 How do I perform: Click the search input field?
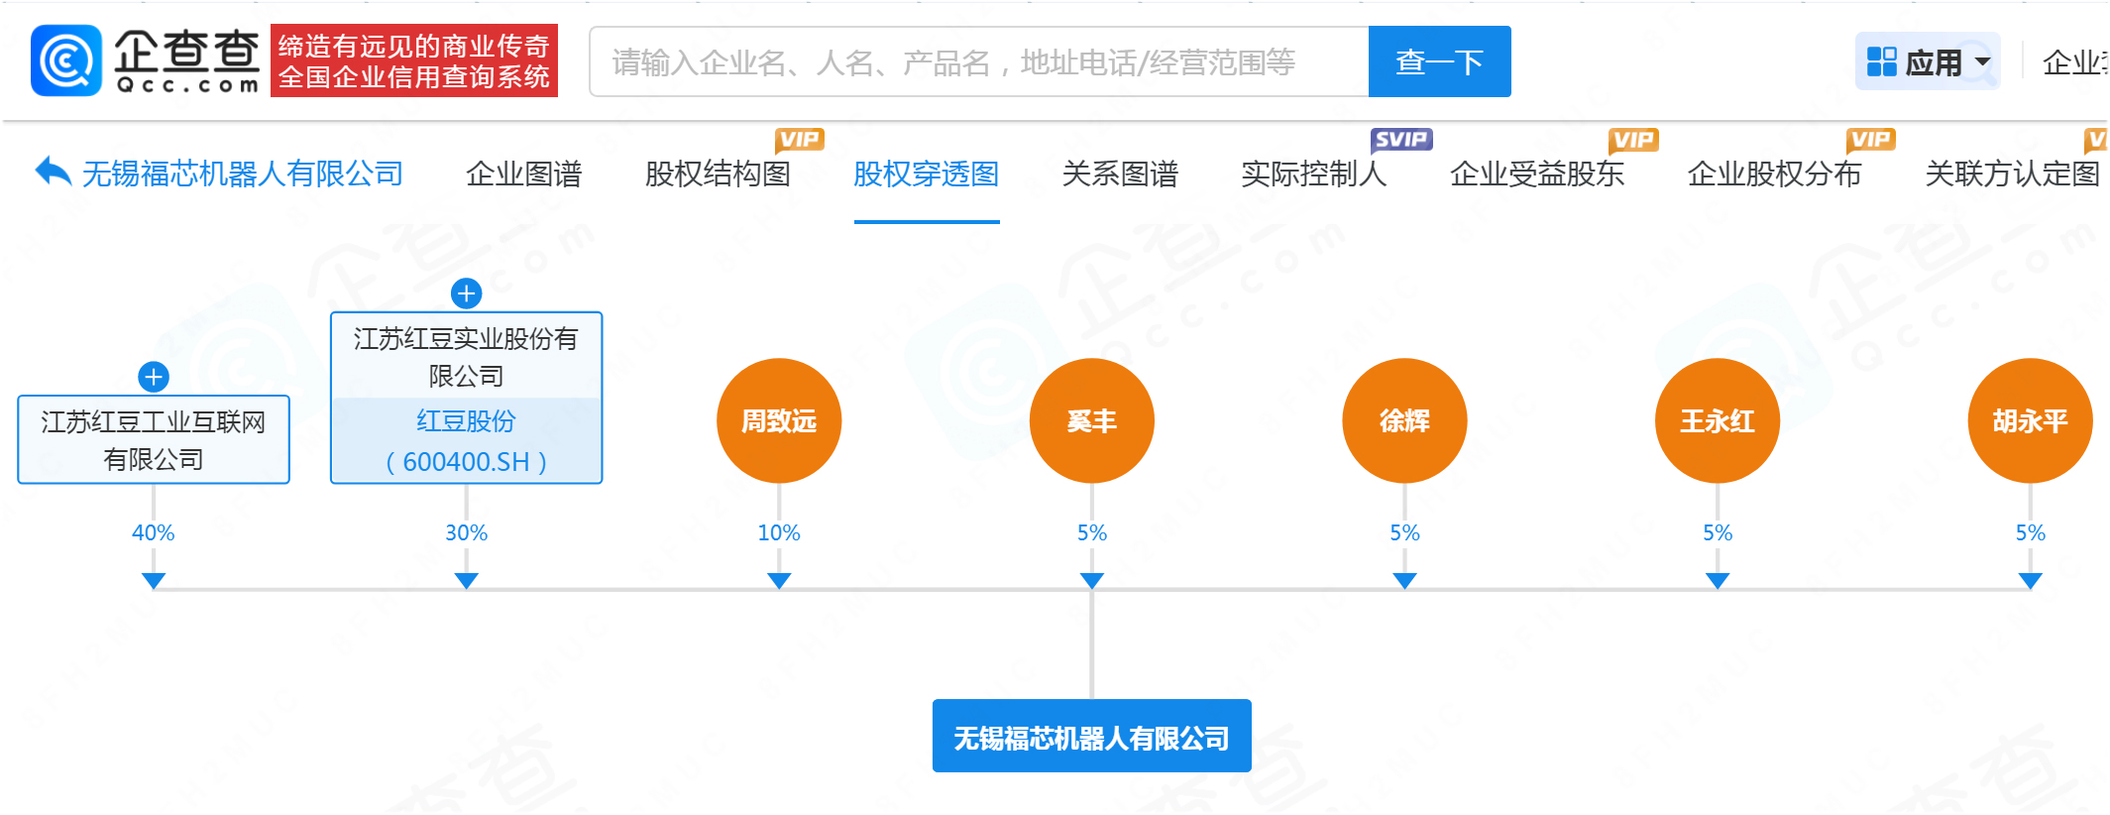click(979, 61)
